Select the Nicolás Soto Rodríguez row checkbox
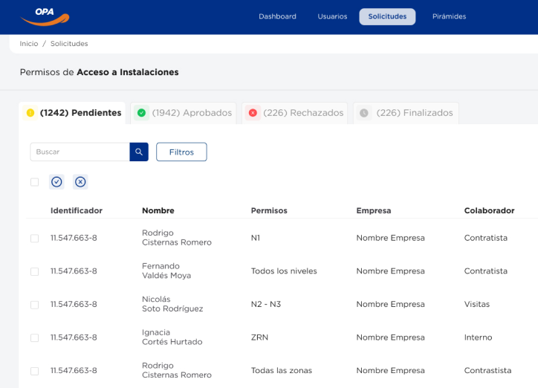This screenshot has height=388, width=538. coord(34,305)
